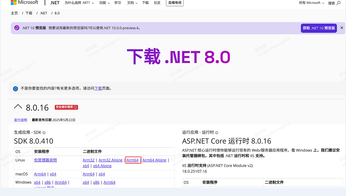
Task: Click the 8.0 breadcrumb text
Action: click(x=57, y=13)
